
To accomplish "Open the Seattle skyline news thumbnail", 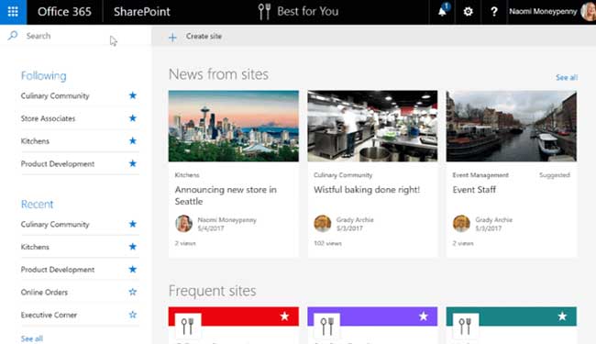I will click(x=234, y=126).
